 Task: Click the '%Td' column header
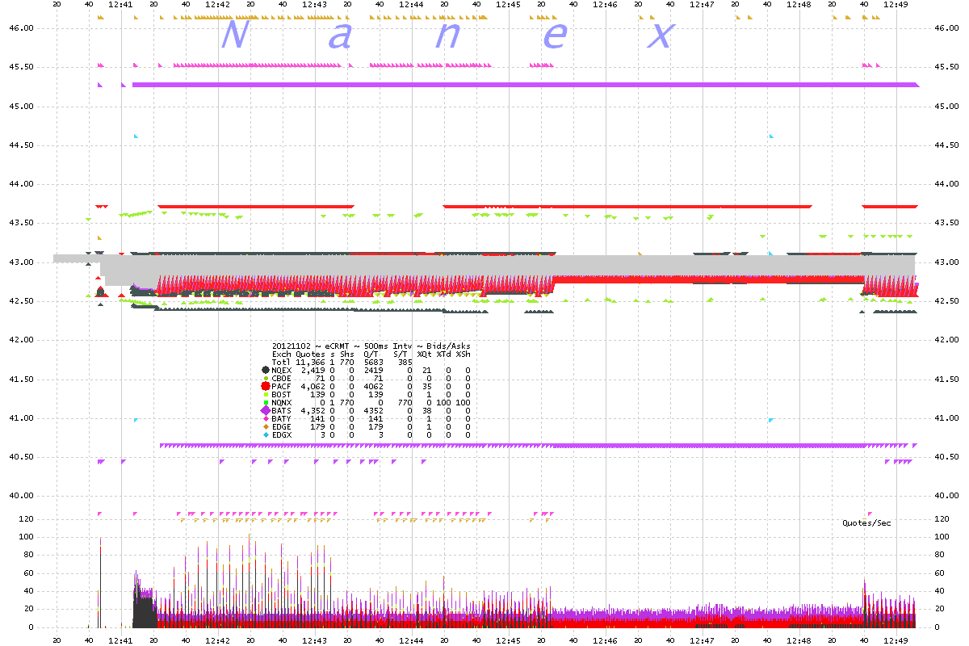[444, 354]
